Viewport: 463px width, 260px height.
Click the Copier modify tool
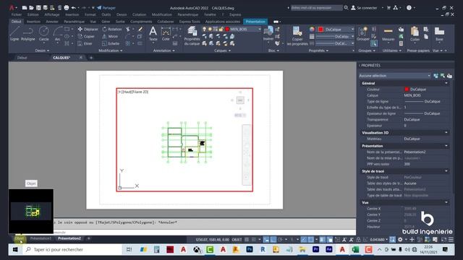tap(86, 36)
